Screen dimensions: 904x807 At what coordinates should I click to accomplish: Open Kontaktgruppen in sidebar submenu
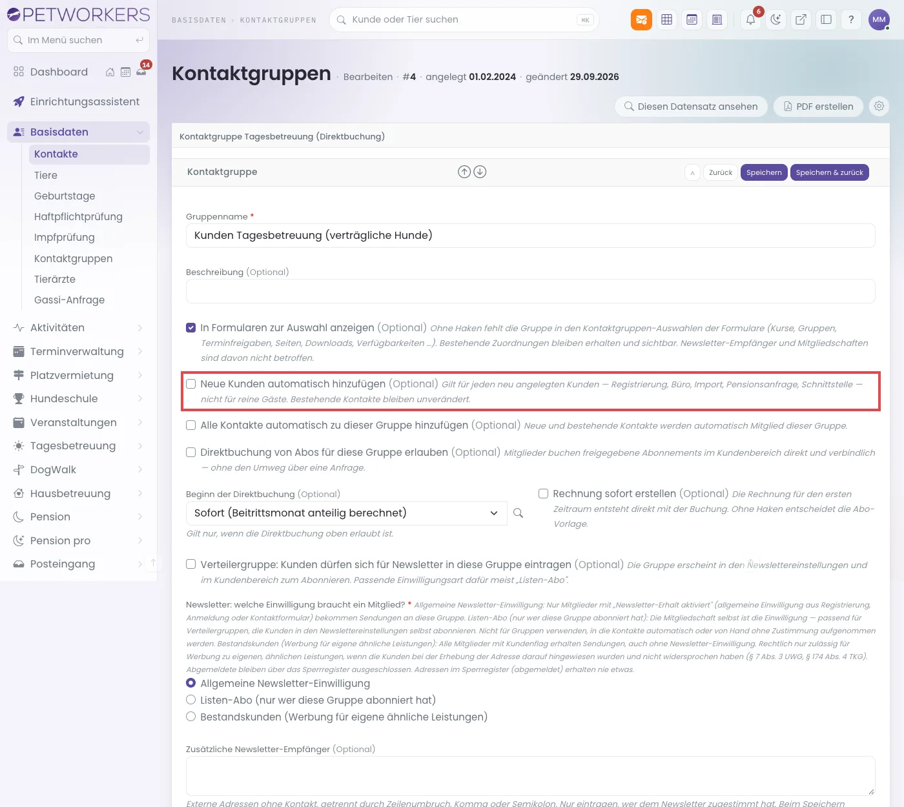point(74,259)
